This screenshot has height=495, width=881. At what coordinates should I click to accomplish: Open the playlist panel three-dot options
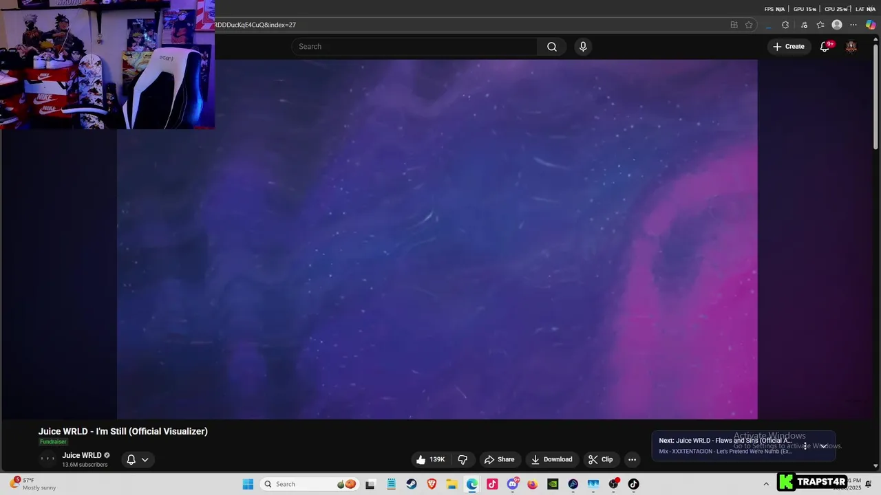coord(805,446)
